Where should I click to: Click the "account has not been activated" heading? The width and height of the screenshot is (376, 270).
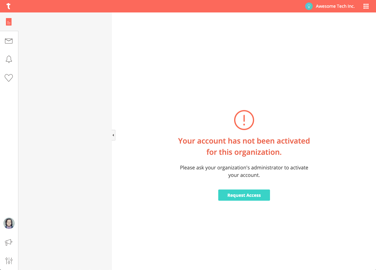point(244,146)
